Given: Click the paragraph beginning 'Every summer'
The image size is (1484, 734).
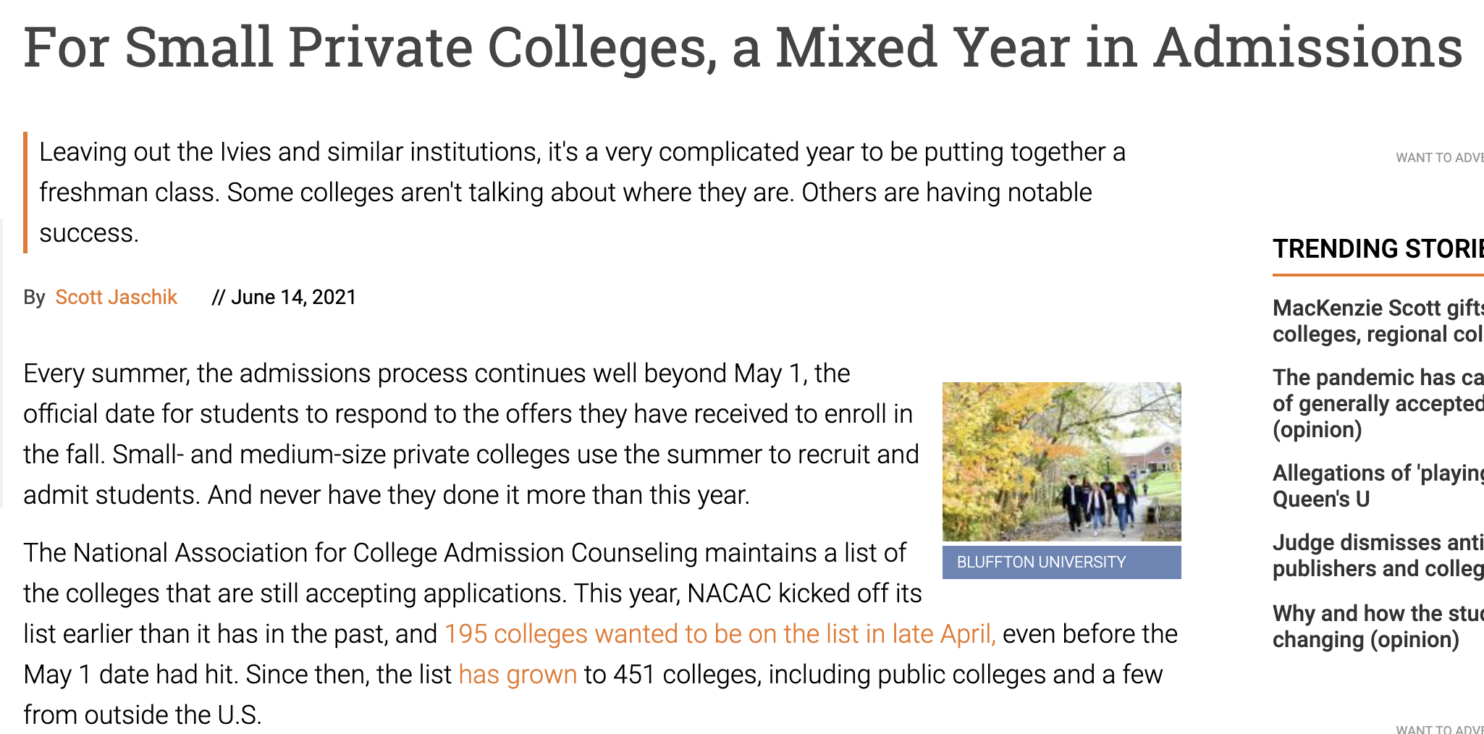Looking at the screenshot, I should point(471,434).
